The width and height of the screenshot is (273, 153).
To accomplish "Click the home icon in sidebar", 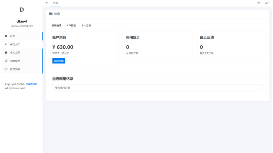I will click(x=6, y=36).
